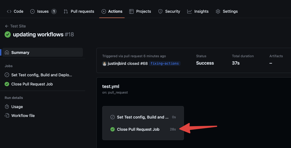The image size is (291, 148).
Task: Open the Workflow file from Run details
Action: (23, 115)
